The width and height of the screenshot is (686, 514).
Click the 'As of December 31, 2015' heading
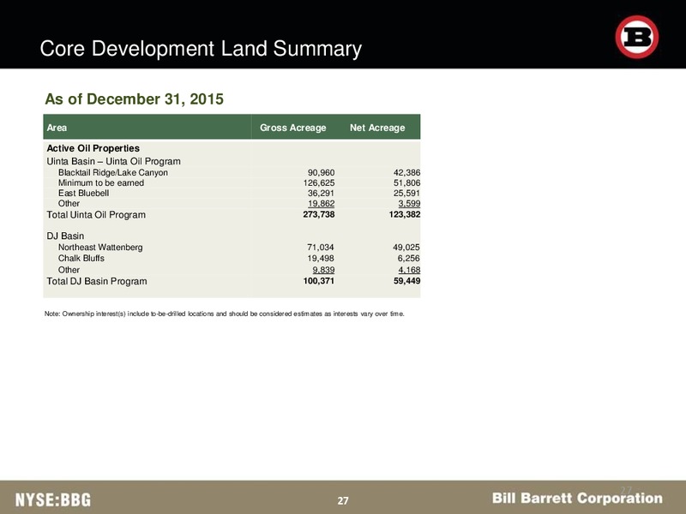[x=135, y=99]
